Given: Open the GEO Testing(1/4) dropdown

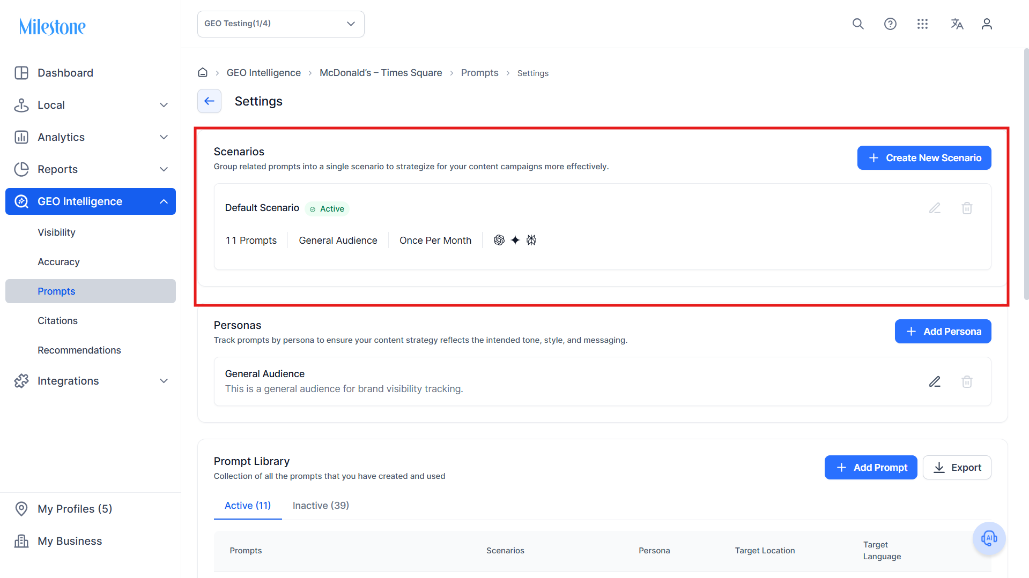Looking at the screenshot, I should coord(281,24).
